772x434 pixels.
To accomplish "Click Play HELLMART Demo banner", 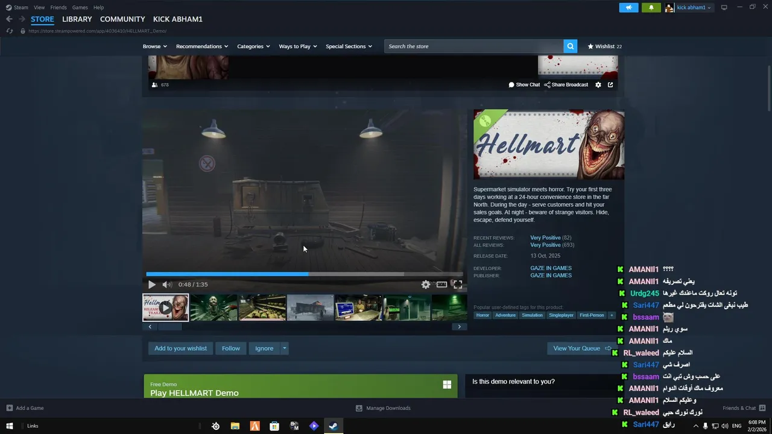I will (x=300, y=386).
